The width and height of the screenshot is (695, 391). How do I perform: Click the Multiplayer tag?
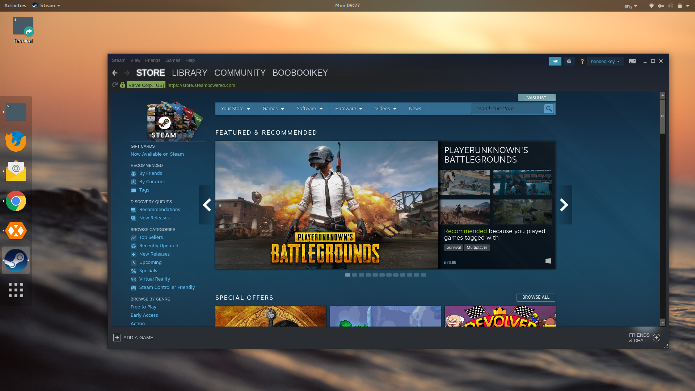[477, 248]
